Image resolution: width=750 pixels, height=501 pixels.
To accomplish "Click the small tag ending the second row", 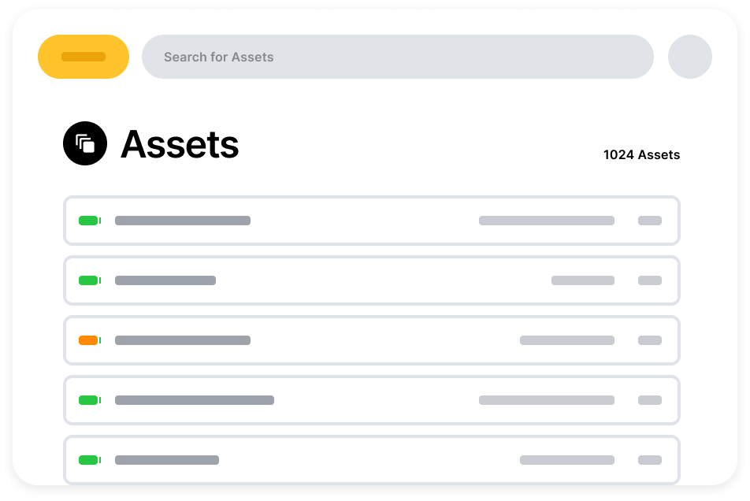I will coord(650,280).
